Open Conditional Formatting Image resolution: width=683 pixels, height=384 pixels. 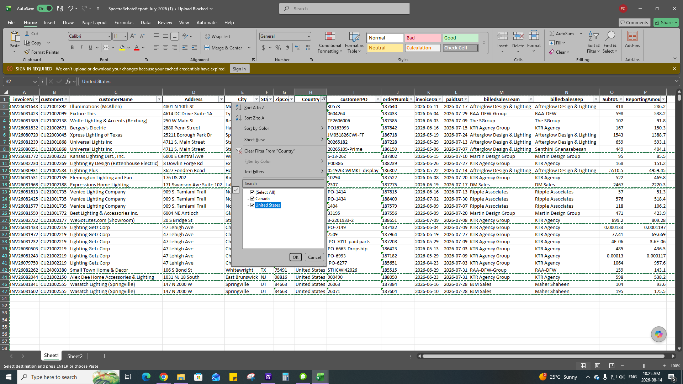pos(330,42)
